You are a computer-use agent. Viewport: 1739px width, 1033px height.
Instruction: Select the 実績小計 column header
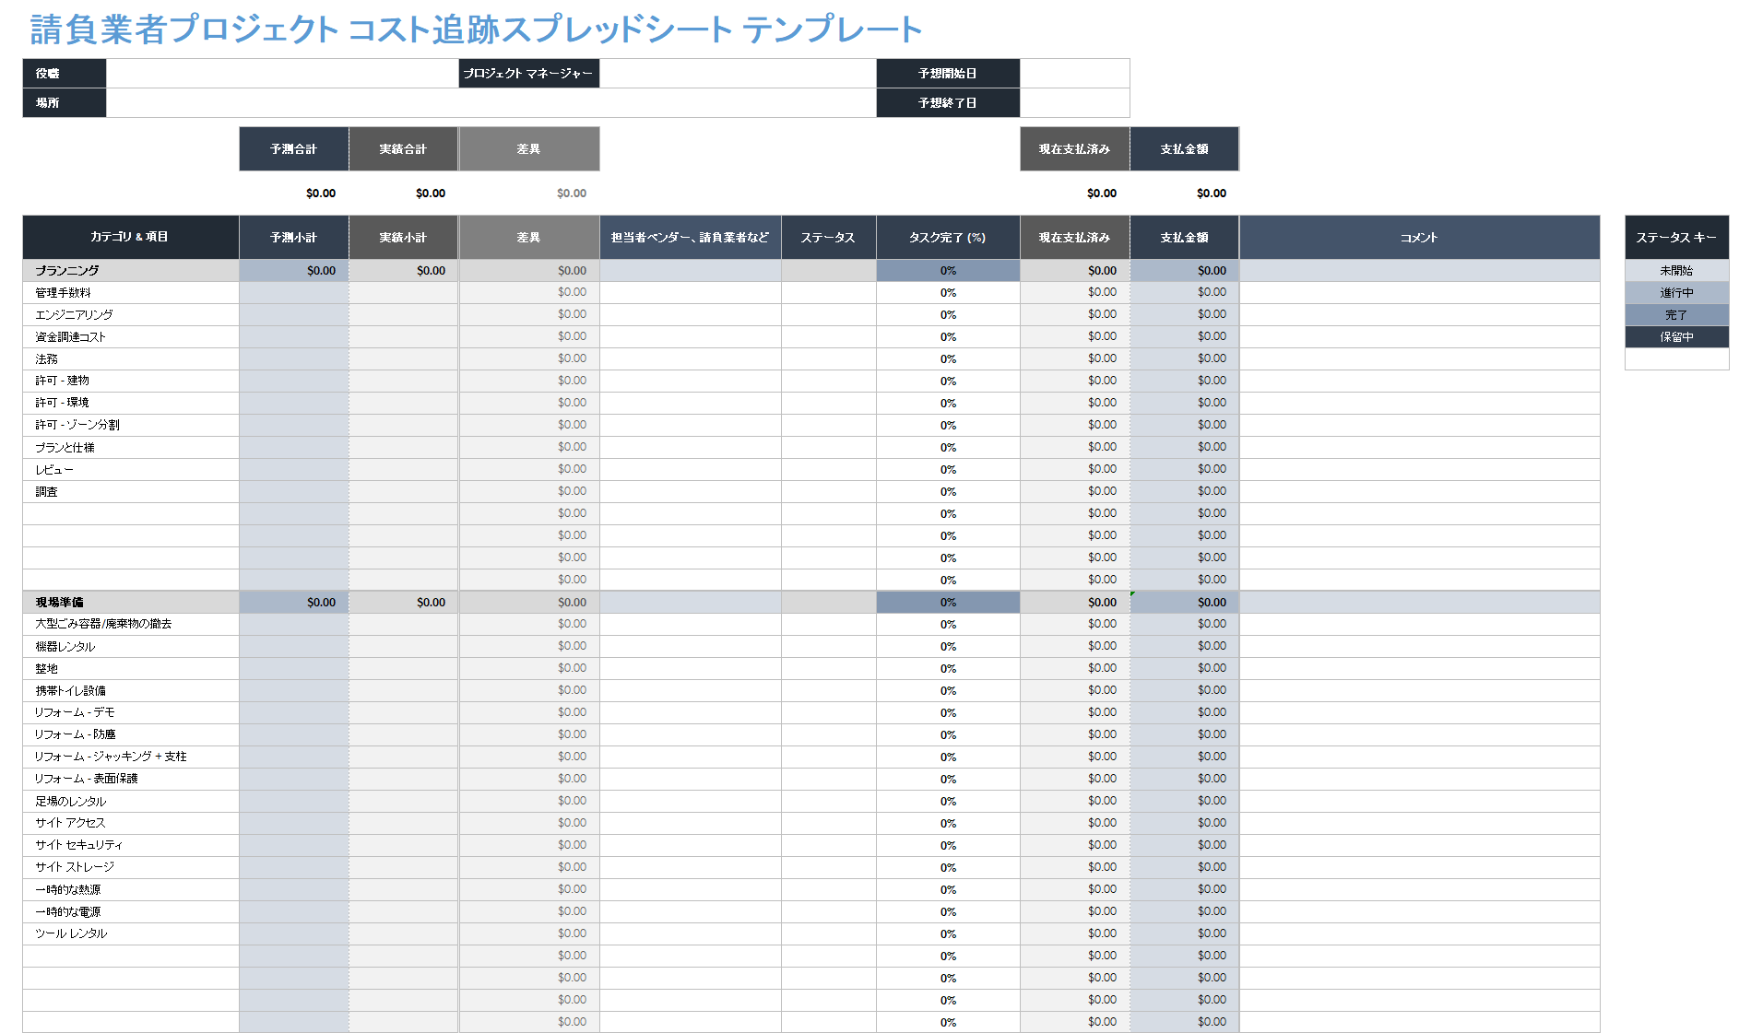point(404,238)
